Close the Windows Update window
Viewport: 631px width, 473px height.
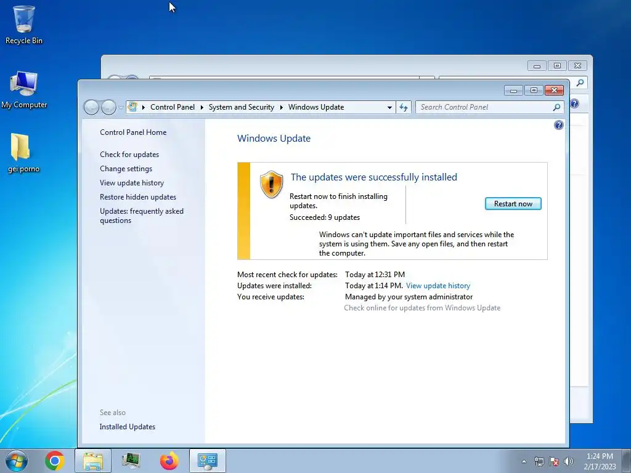tap(554, 91)
